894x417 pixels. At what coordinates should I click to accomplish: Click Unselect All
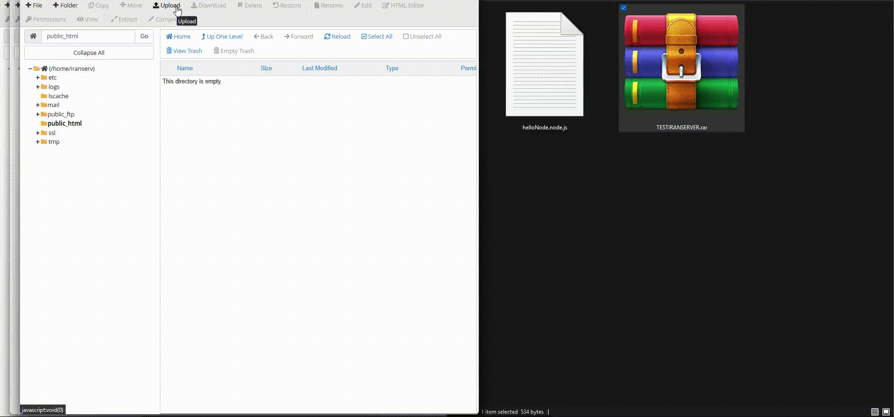coord(422,37)
